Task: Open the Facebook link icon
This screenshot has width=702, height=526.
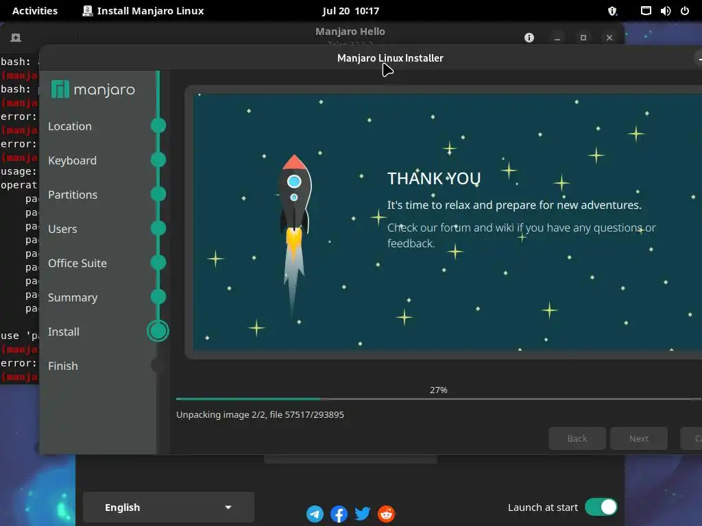Action: click(339, 514)
